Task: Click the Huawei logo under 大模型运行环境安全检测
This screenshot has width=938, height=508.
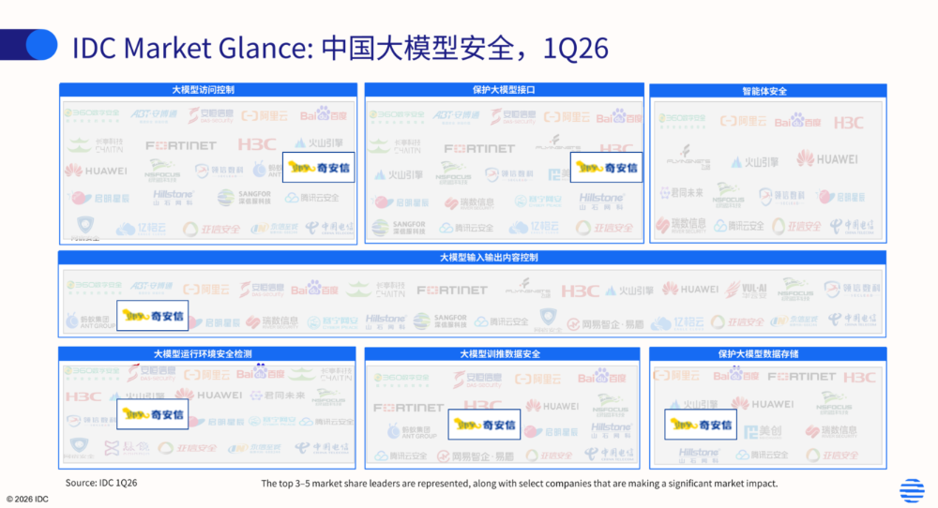Action: [209, 395]
